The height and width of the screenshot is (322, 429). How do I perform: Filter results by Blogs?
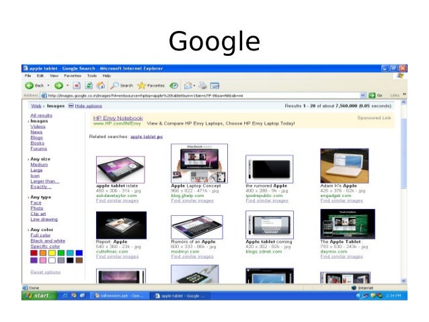click(36, 138)
